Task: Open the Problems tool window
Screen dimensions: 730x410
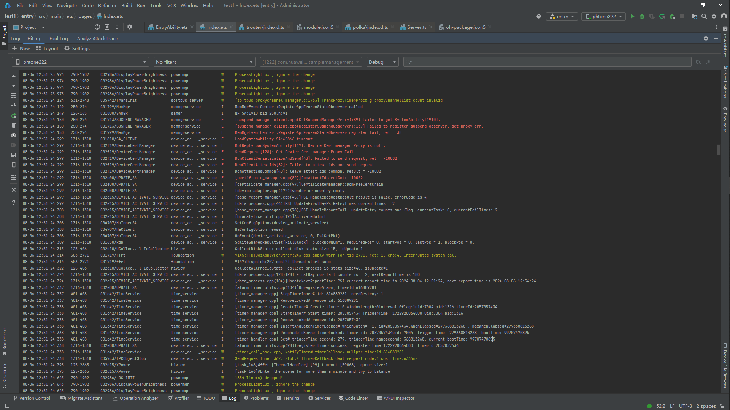Action: click(256, 398)
